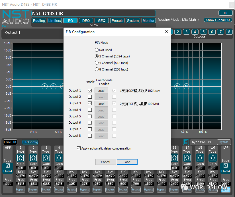Load coefficients for Output 1
The image size is (235, 197).
click(x=101, y=91)
